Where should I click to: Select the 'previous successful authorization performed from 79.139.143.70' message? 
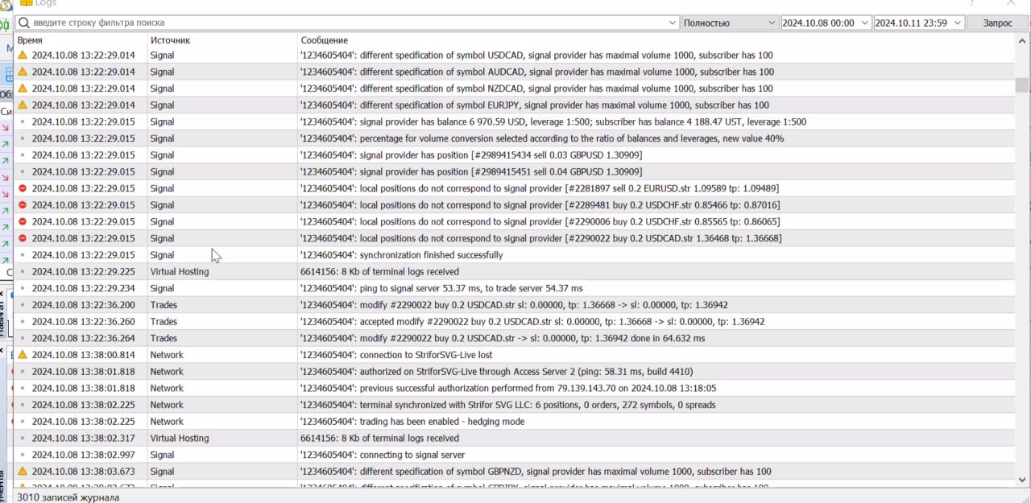pyautogui.click(x=508, y=388)
